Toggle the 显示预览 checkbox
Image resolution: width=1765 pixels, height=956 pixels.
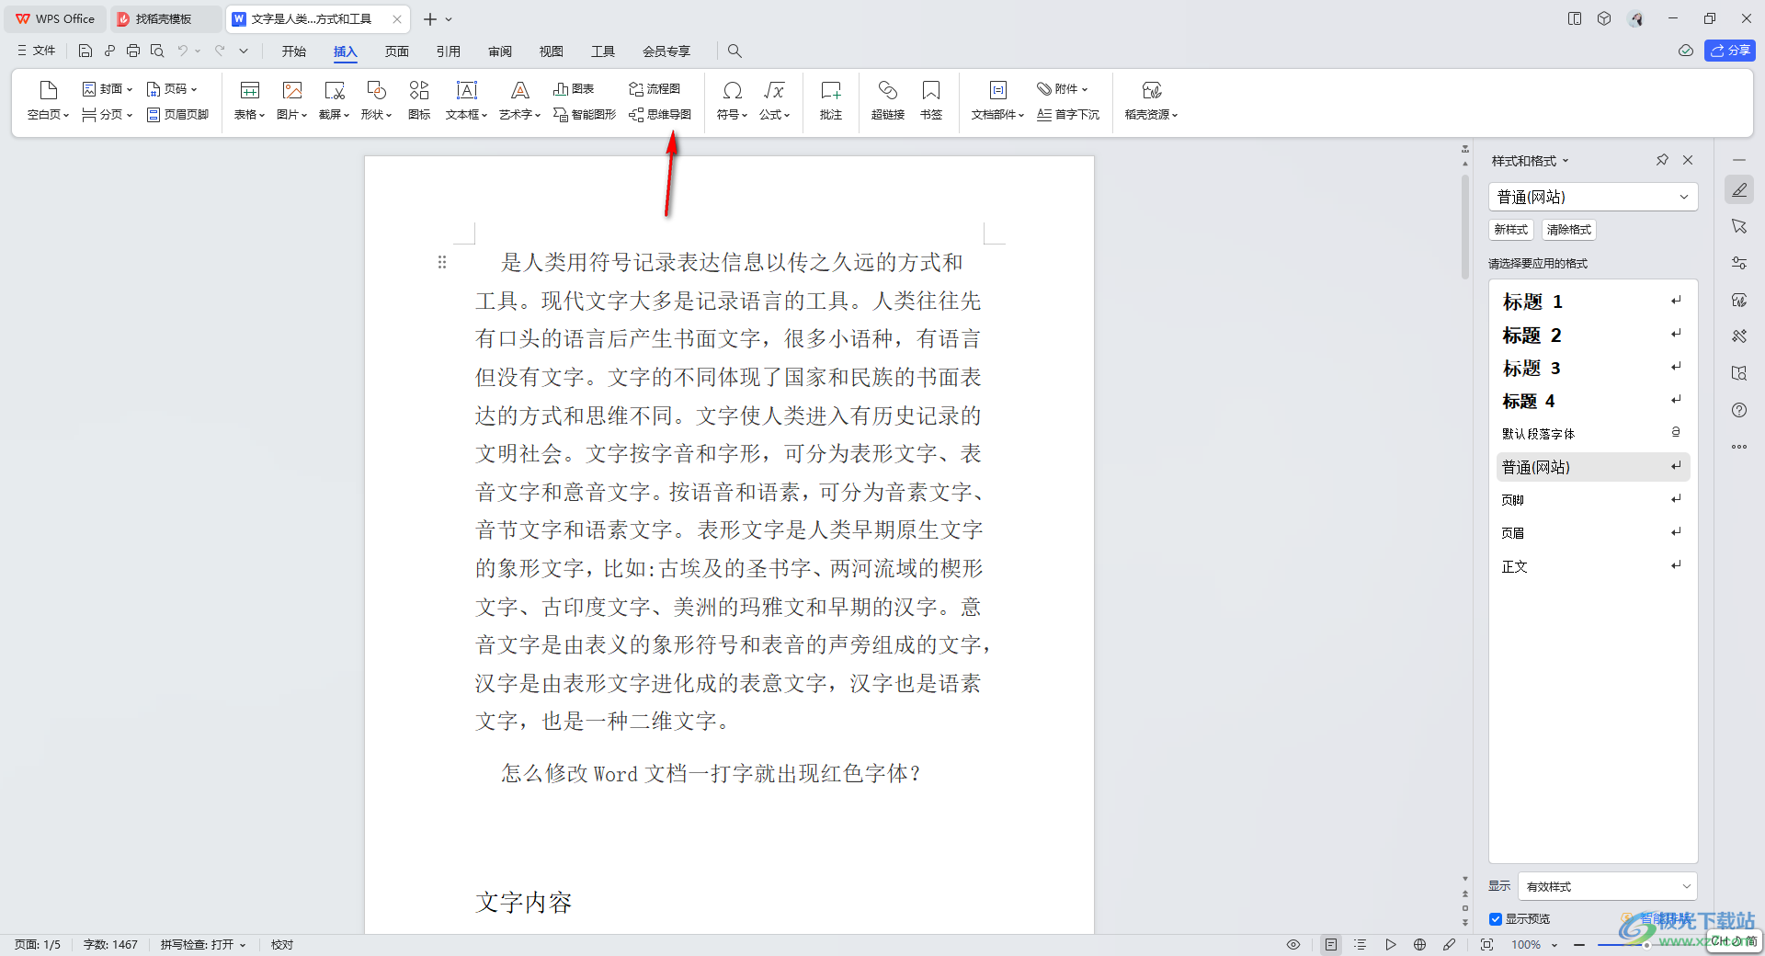point(1496,919)
